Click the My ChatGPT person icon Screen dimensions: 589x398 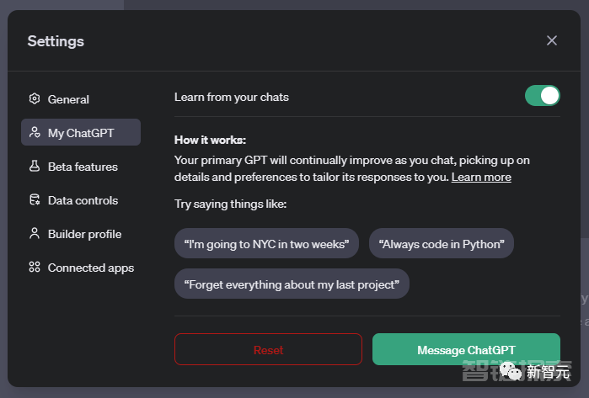(x=35, y=132)
